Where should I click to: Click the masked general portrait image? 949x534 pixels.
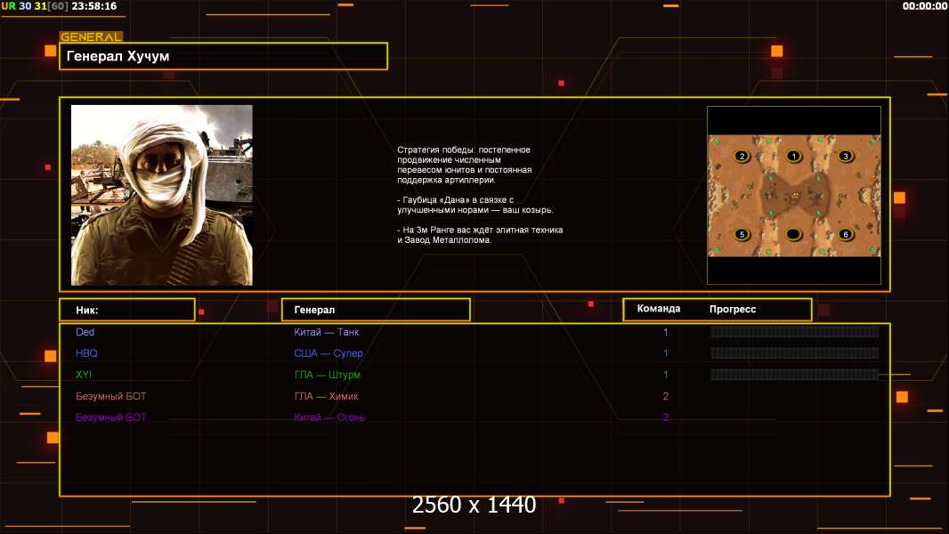(x=161, y=195)
